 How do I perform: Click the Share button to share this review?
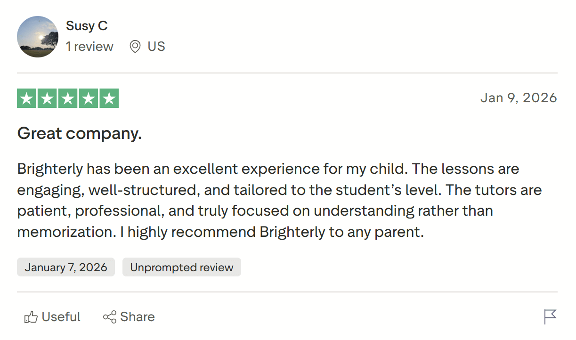click(129, 316)
